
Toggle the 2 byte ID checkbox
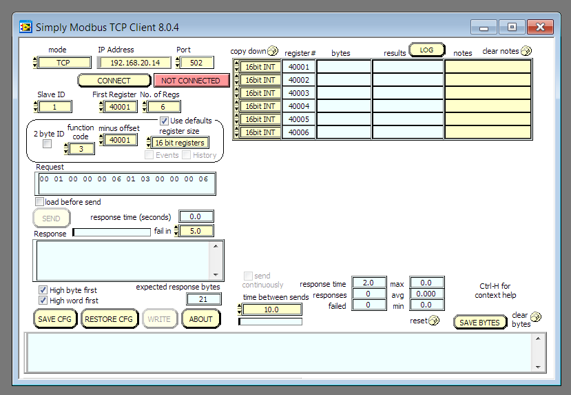47,144
